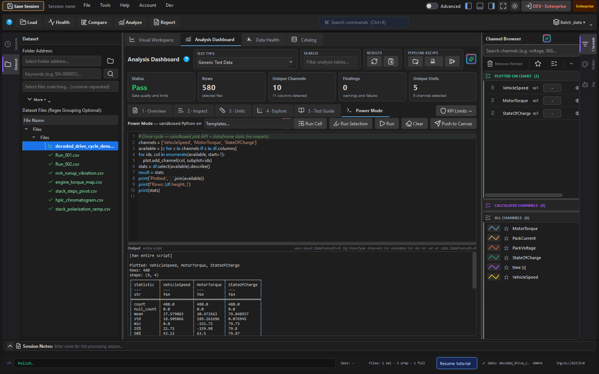This screenshot has height=374, width=599.
Task: Collapse the All Channels section
Action: click(488, 218)
